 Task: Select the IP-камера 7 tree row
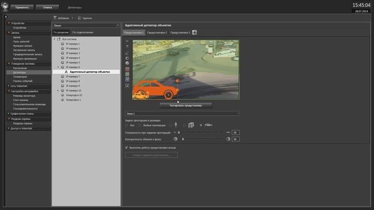86,76
